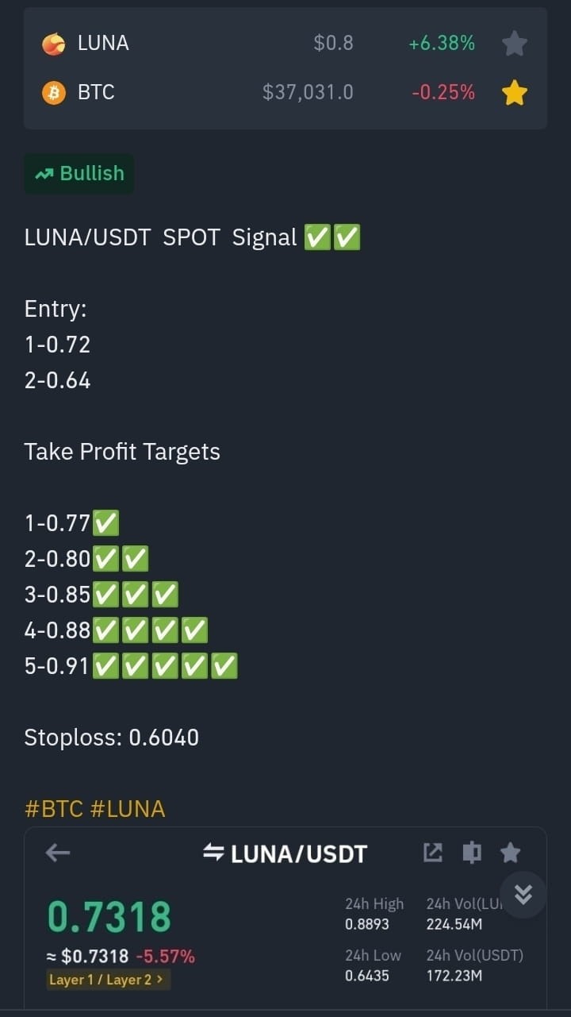Image resolution: width=571 pixels, height=1017 pixels.
Task: Toggle the BTC yellow favorite star
Action: click(515, 93)
